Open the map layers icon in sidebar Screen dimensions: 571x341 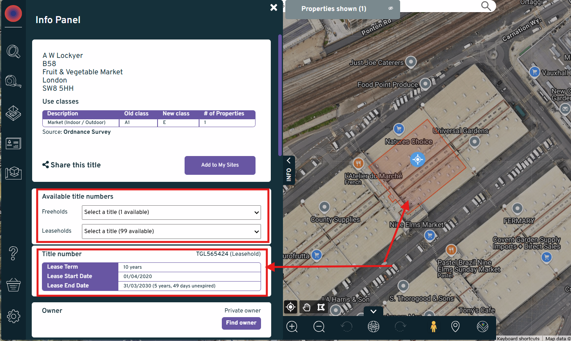coord(13,113)
